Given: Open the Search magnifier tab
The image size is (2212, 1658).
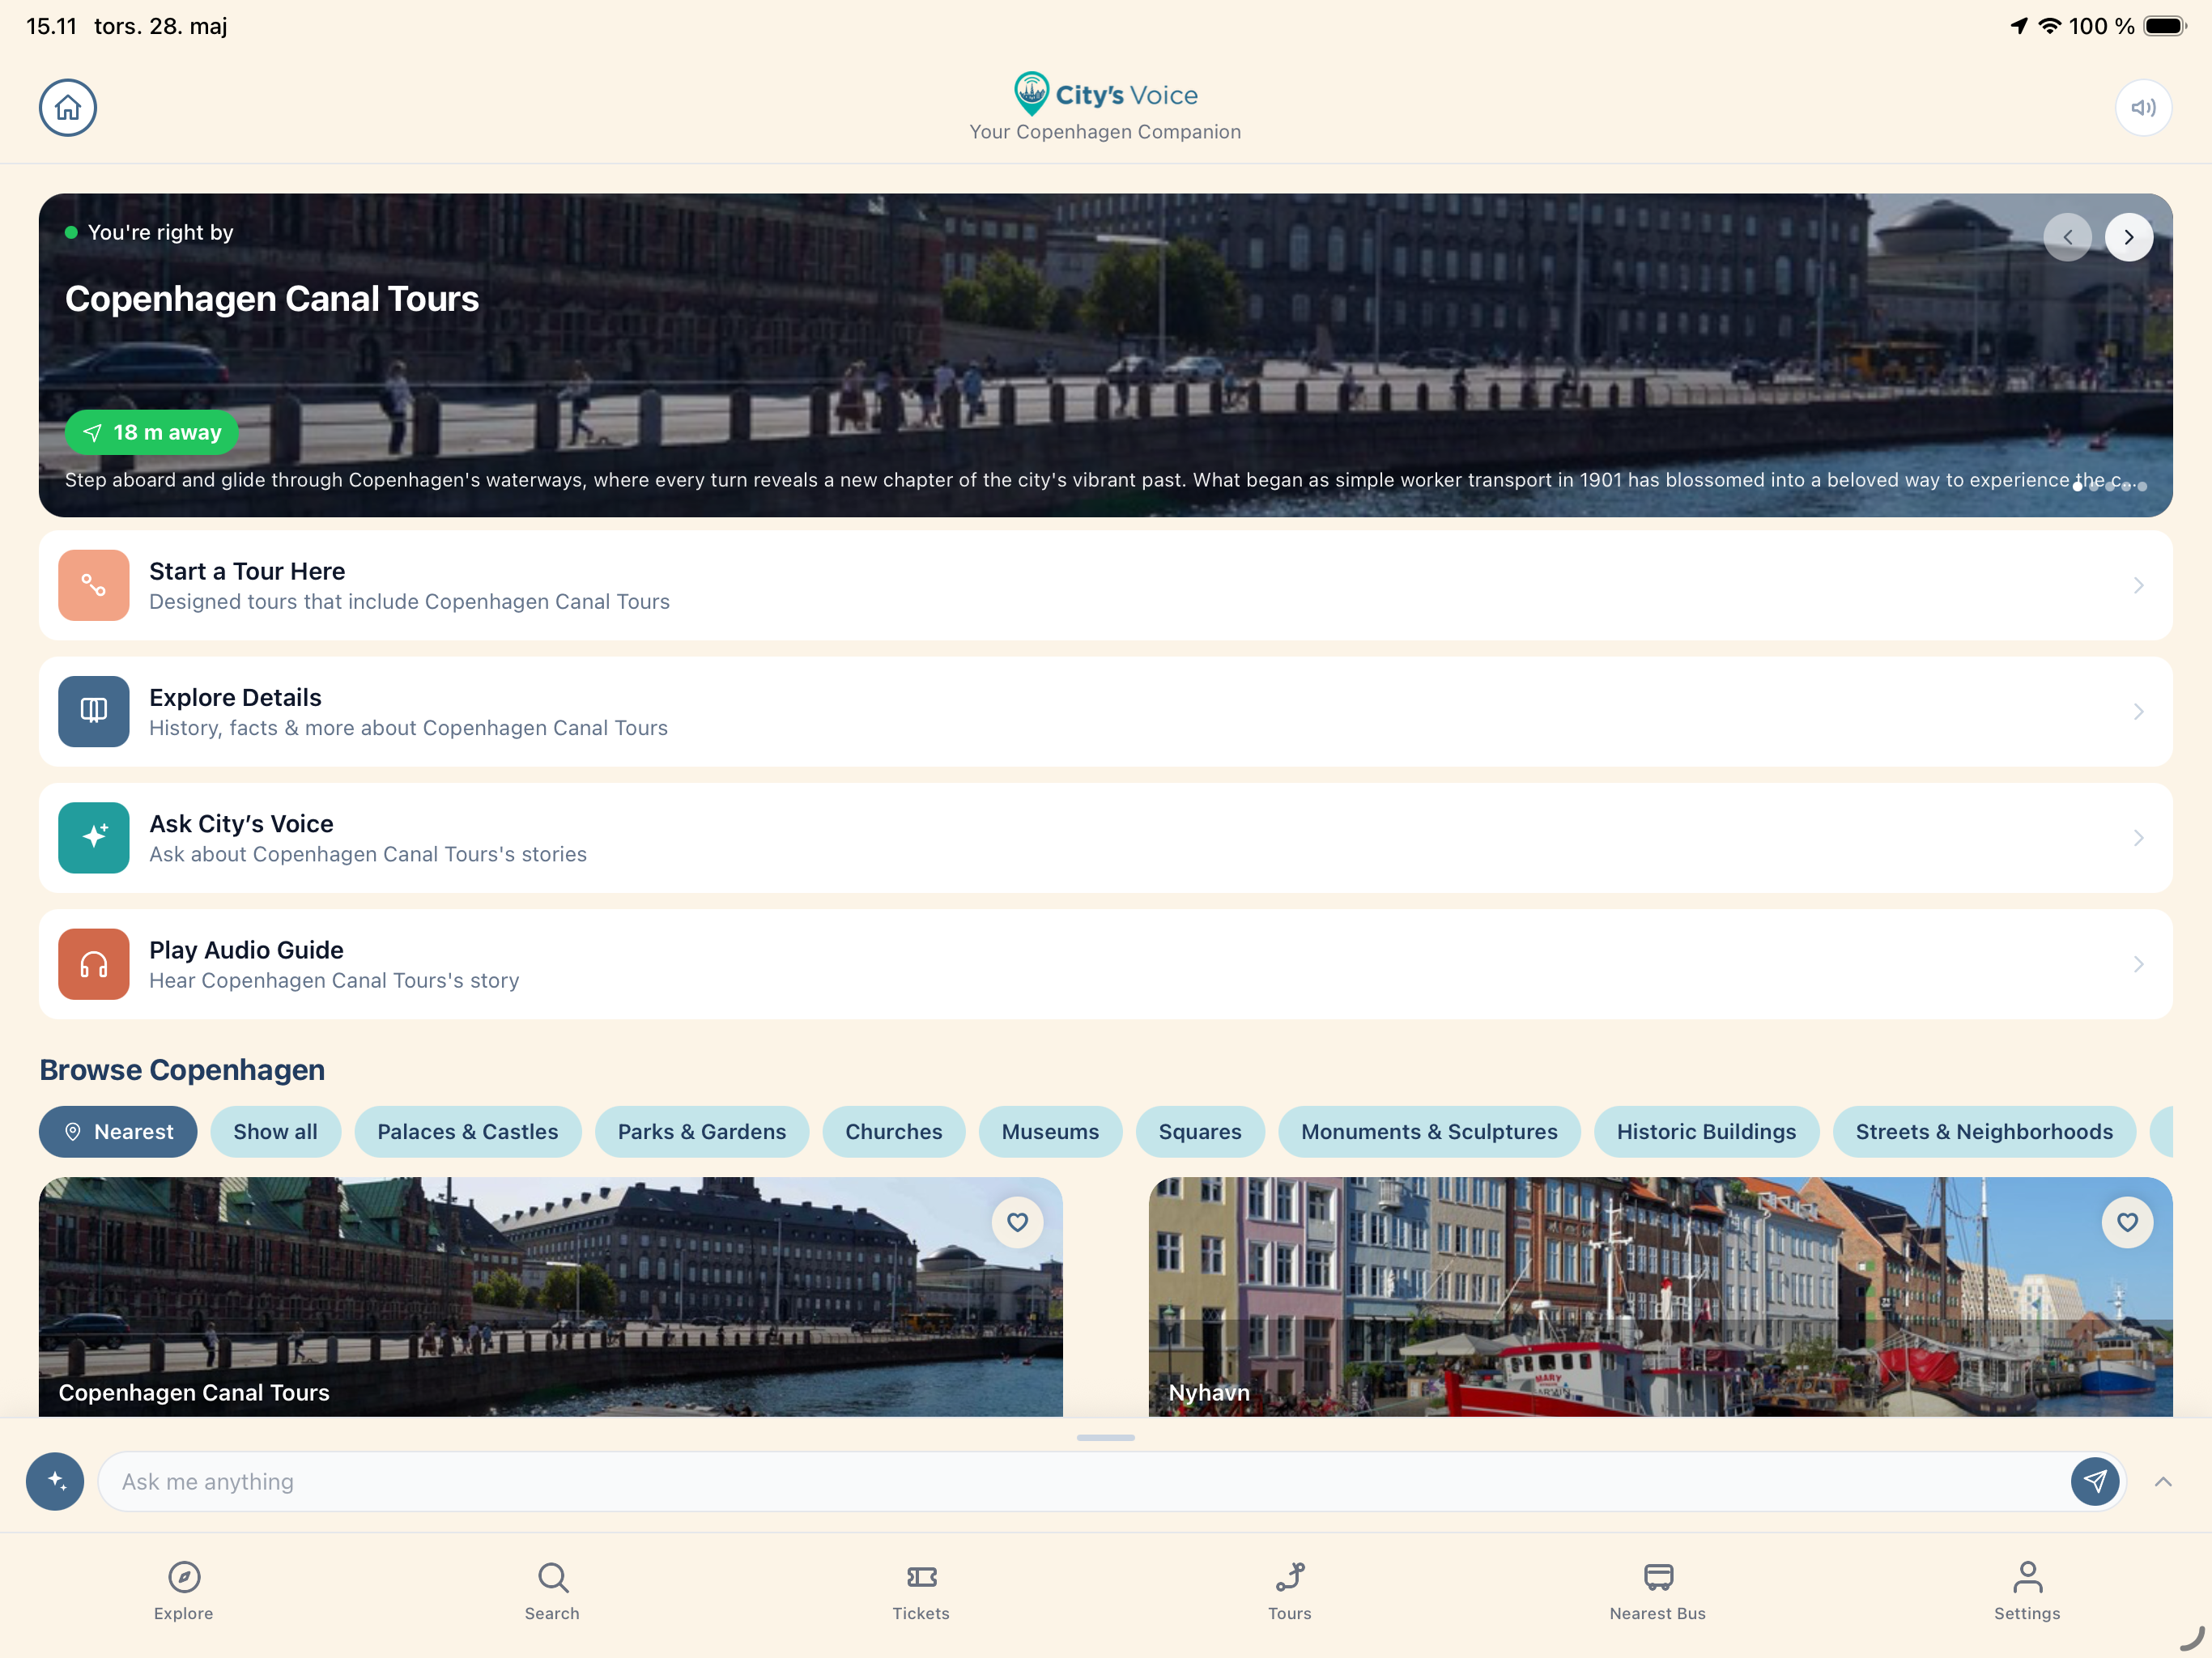Looking at the screenshot, I should [552, 1590].
